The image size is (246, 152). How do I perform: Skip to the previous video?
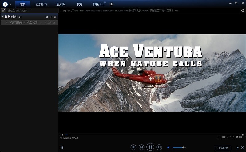tap(141, 147)
